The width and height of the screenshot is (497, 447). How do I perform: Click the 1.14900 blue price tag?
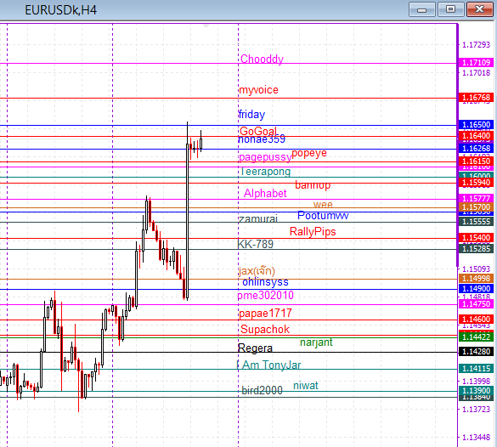click(476, 289)
